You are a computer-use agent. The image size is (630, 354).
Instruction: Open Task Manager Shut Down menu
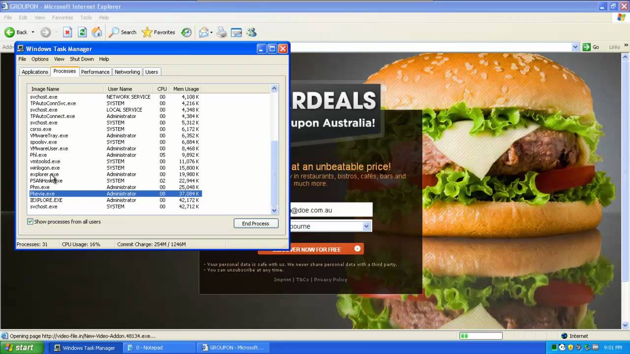pyautogui.click(x=82, y=59)
